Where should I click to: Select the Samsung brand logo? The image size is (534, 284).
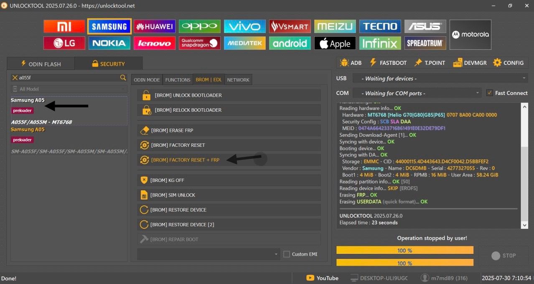(x=109, y=26)
